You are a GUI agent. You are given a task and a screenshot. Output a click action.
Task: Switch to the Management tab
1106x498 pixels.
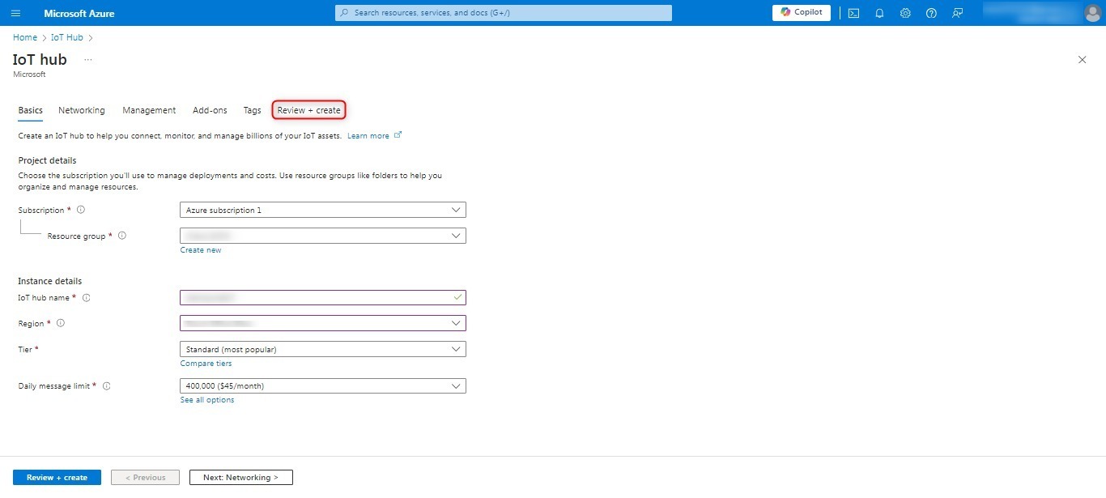149,110
